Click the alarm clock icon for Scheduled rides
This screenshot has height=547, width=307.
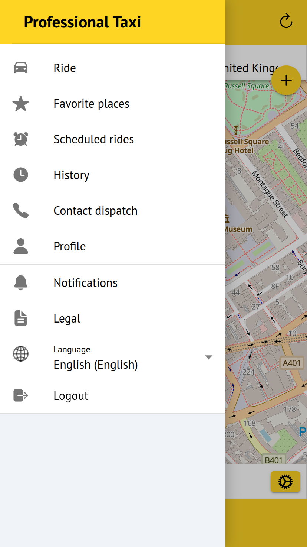(21, 139)
